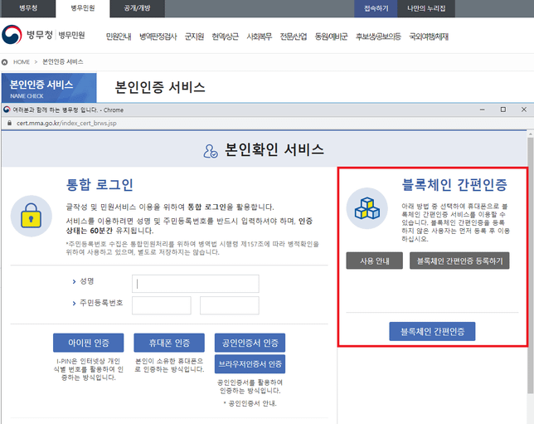Click the 성명 name input field
The width and height of the screenshot is (534, 424).
click(196, 284)
